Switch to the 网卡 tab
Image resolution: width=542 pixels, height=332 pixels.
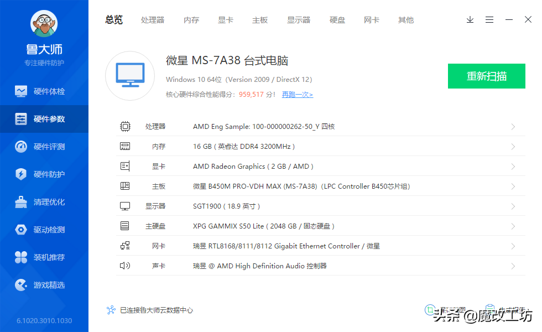coord(372,20)
